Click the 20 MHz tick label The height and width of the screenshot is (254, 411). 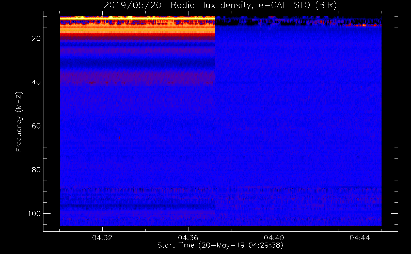(36, 38)
